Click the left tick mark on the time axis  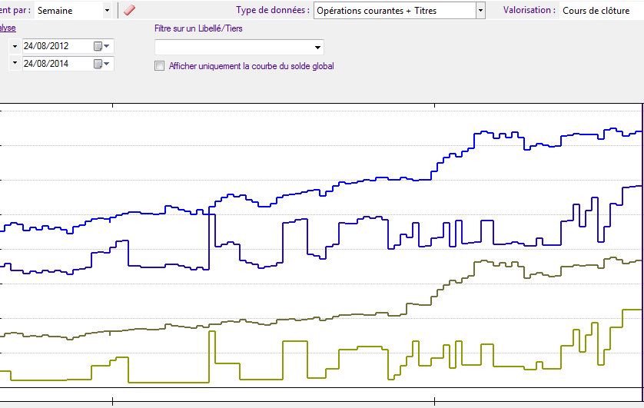[x=112, y=400]
